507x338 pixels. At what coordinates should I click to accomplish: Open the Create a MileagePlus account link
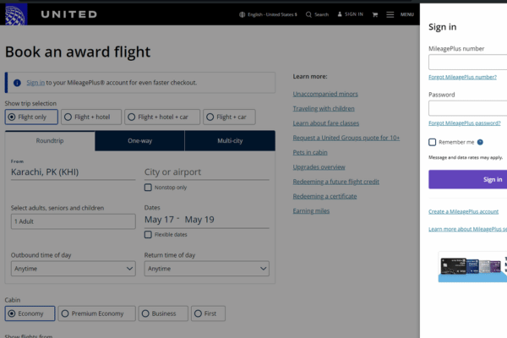point(463,211)
